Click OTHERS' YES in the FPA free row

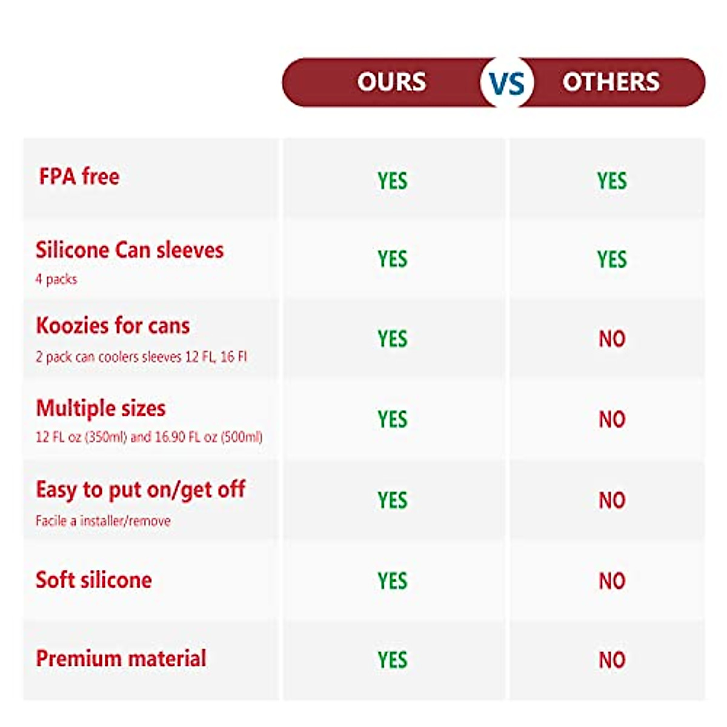612,181
